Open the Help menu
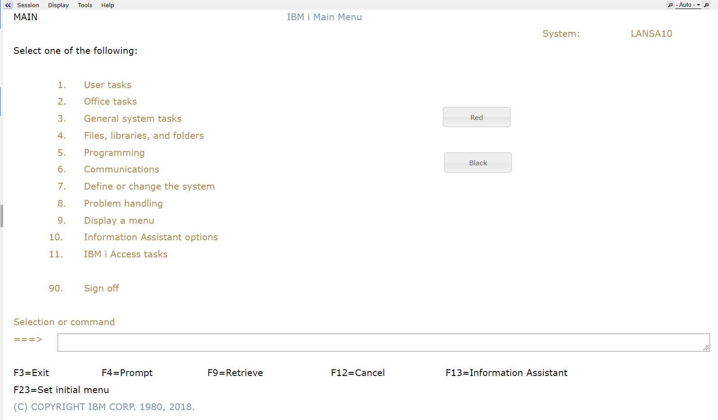 pyautogui.click(x=107, y=5)
